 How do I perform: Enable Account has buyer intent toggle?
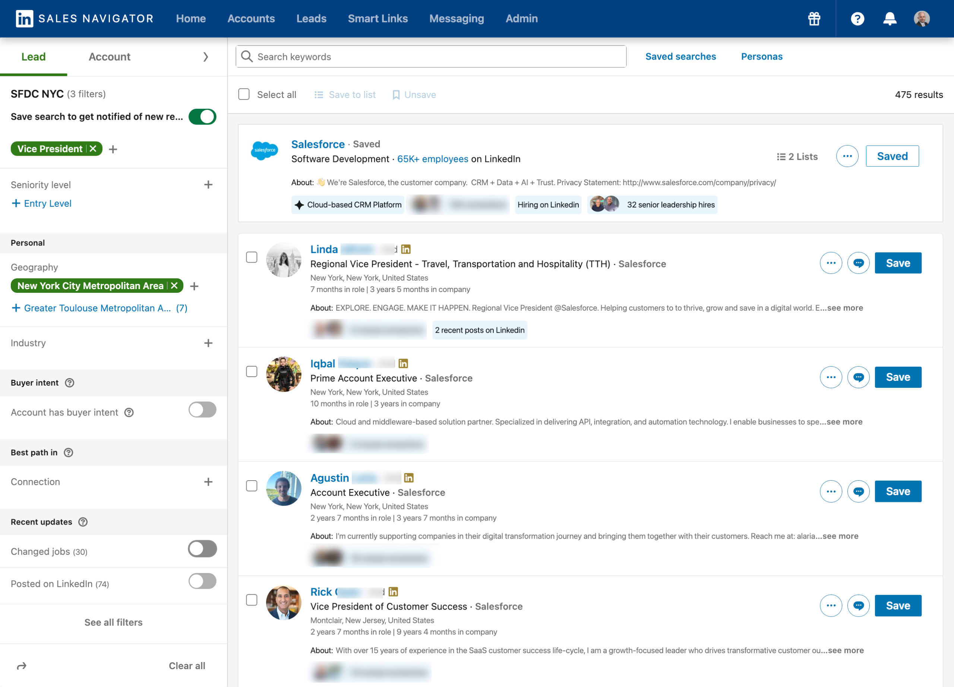(x=202, y=410)
